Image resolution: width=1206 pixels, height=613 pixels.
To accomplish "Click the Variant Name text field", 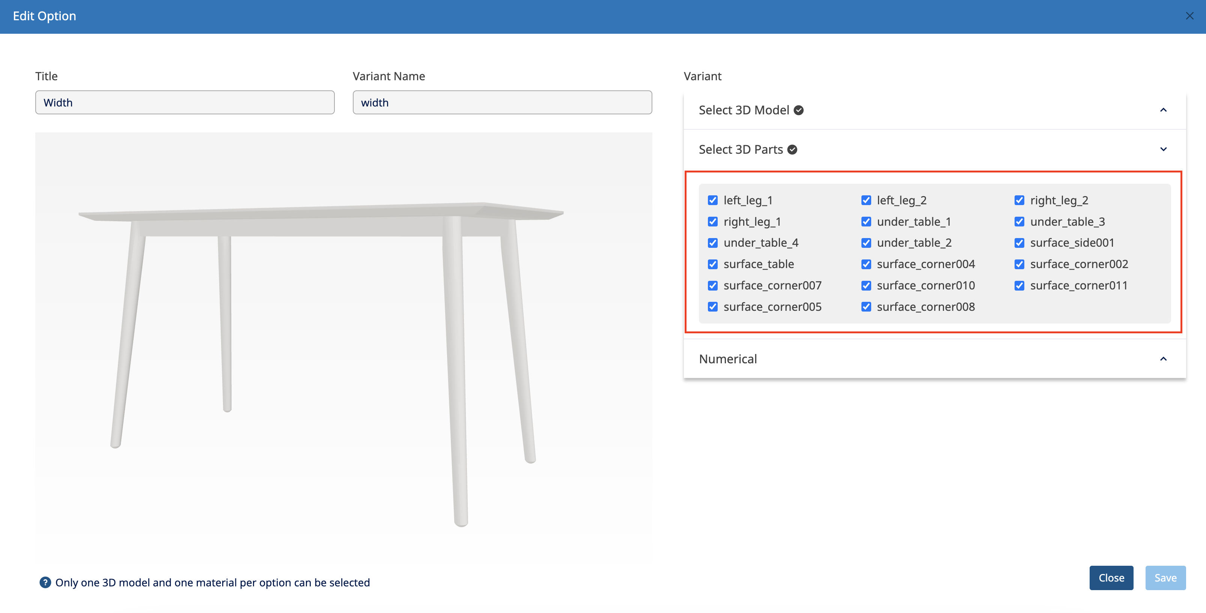I will pyautogui.click(x=502, y=102).
